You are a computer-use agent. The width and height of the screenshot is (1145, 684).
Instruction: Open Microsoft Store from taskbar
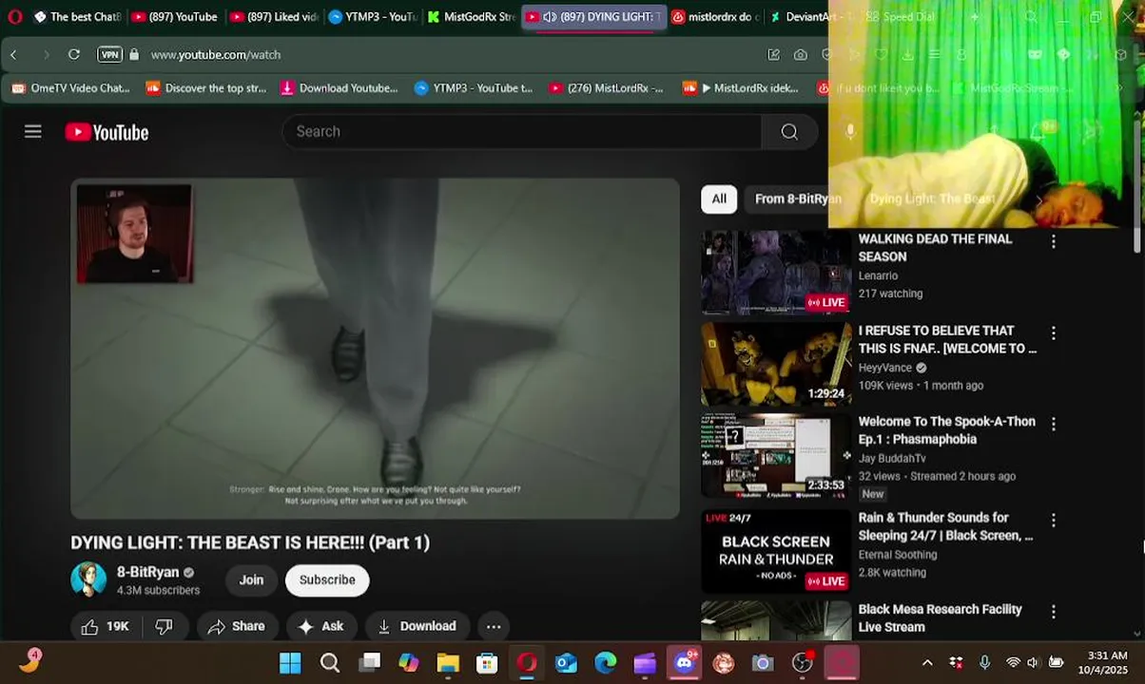click(487, 663)
